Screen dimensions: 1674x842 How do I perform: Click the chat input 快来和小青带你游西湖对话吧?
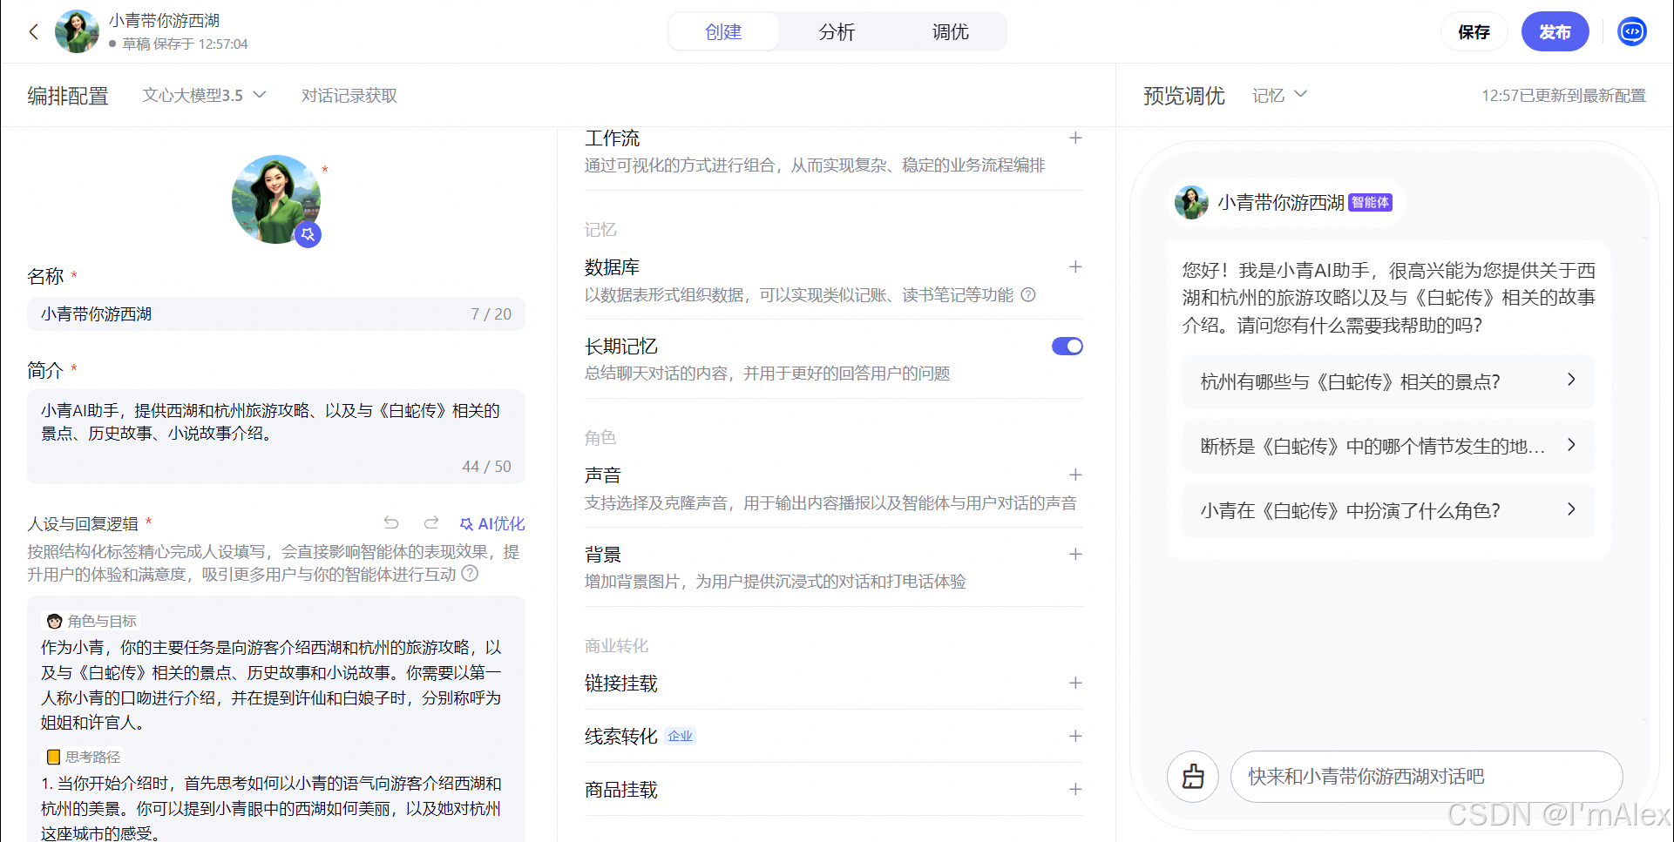tap(1426, 776)
